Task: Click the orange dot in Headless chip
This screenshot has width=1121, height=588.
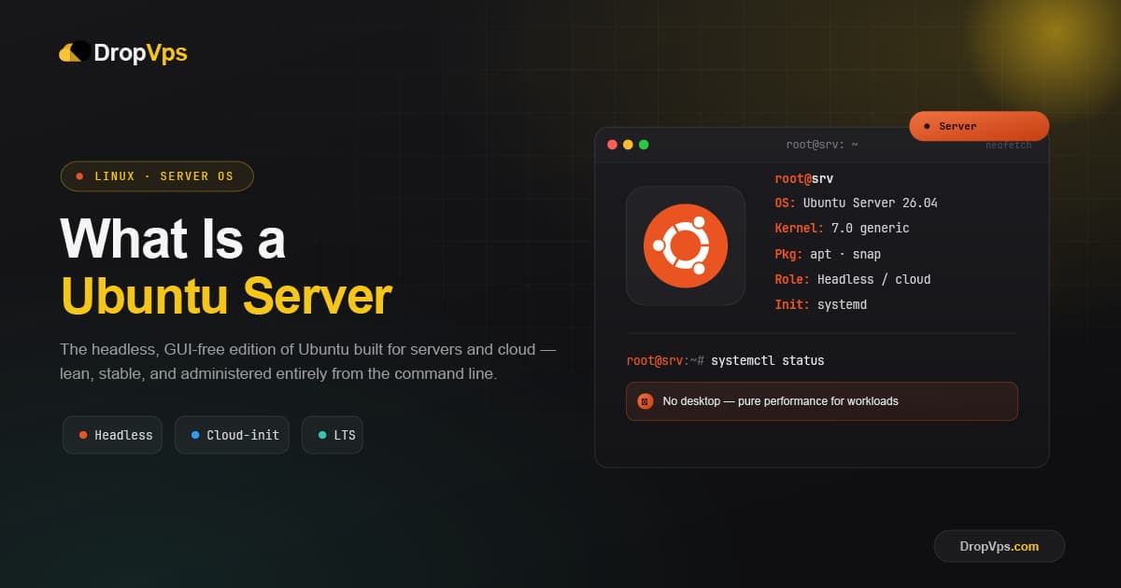Action: click(x=83, y=435)
